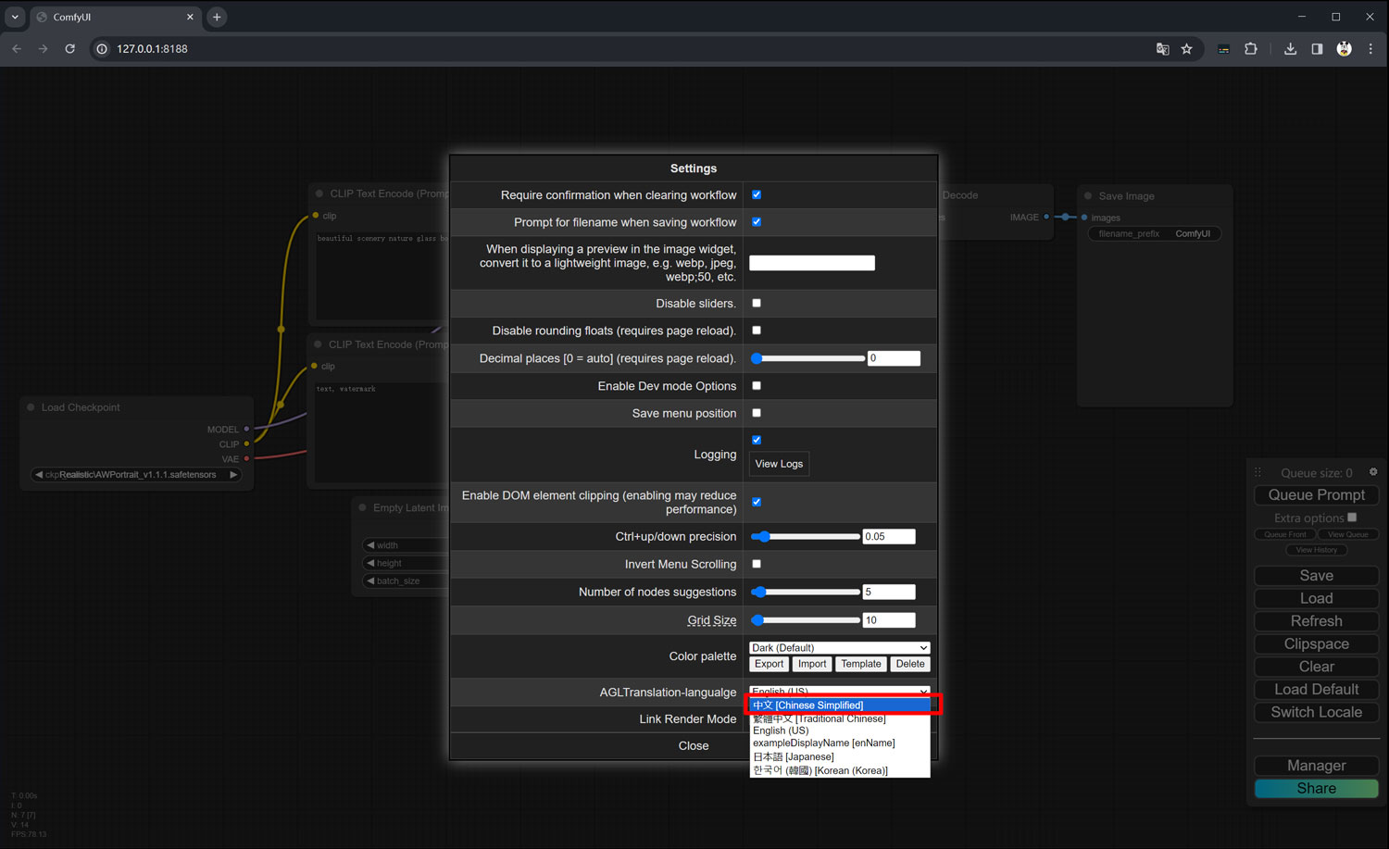This screenshot has height=849, width=1389.
Task: Click the lightweight image preview format text field
Action: 812,263
